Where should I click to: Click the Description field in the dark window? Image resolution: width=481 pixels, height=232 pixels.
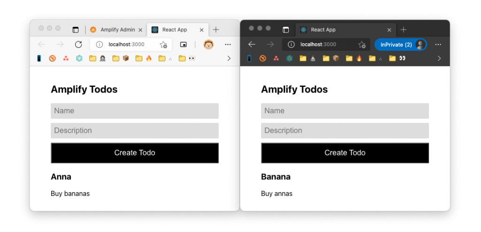pyautogui.click(x=345, y=131)
